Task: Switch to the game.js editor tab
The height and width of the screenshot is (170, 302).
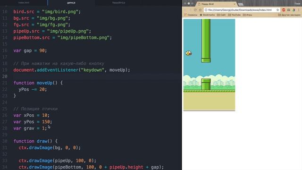Action: [x=71, y=3]
